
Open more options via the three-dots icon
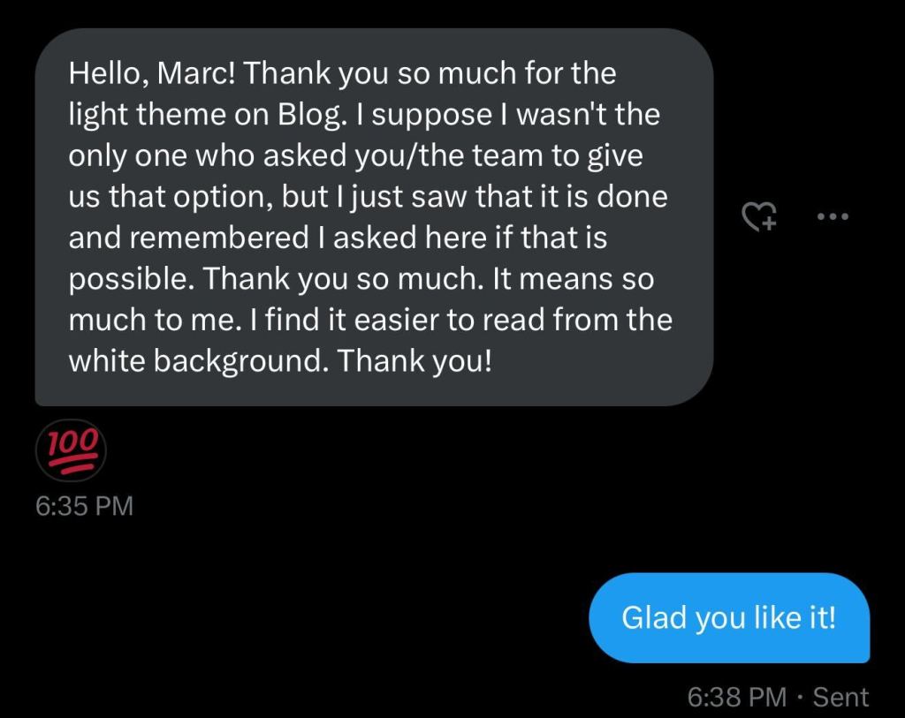click(x=833, y=215)
